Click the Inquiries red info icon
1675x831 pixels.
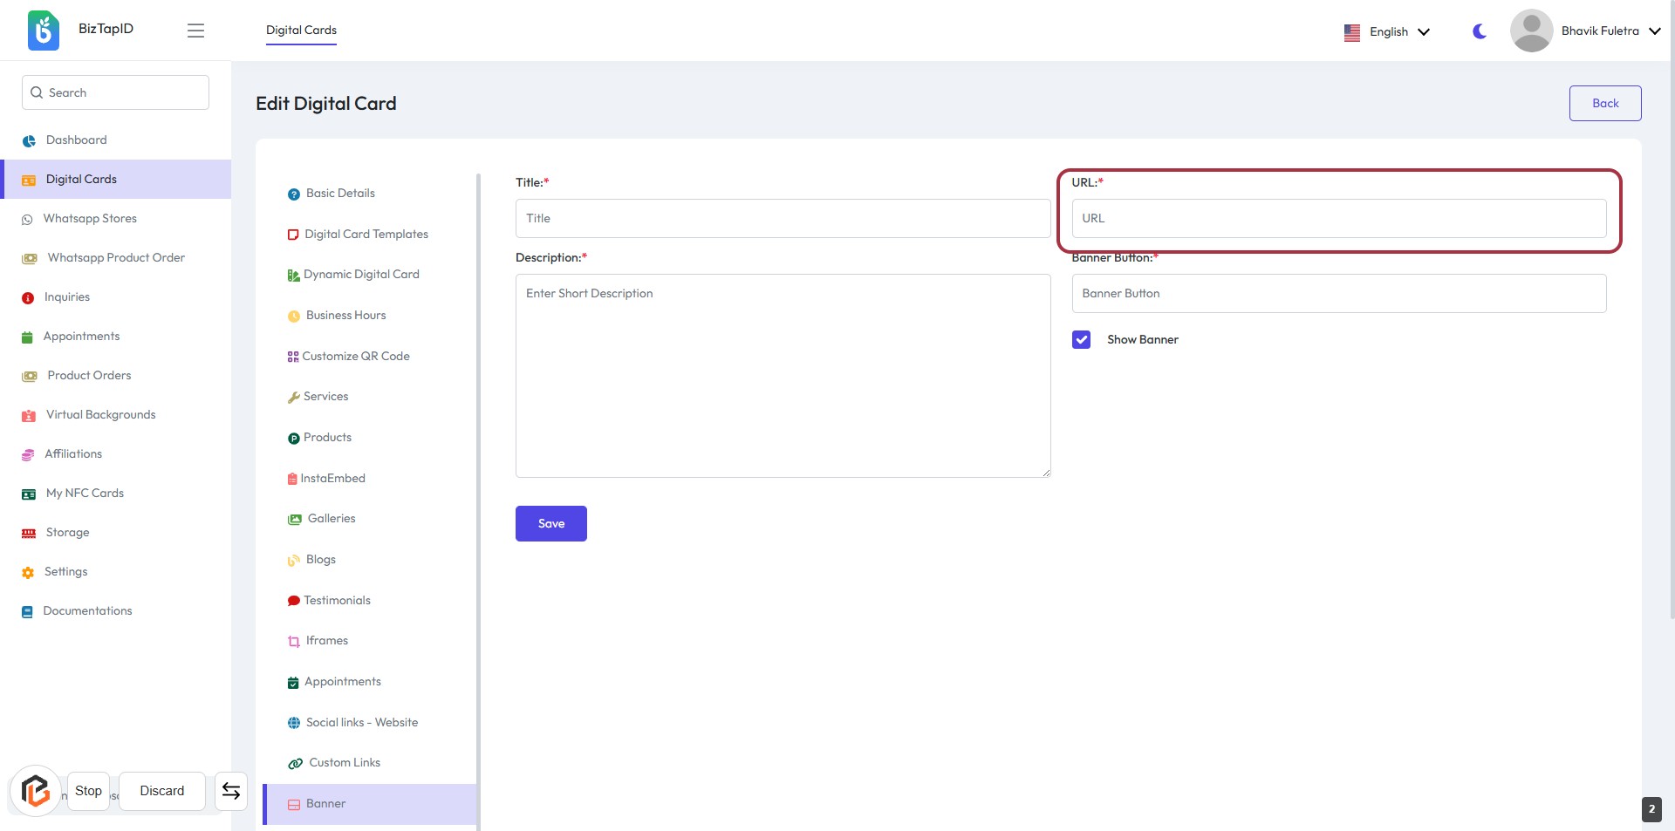pos(28,298)
